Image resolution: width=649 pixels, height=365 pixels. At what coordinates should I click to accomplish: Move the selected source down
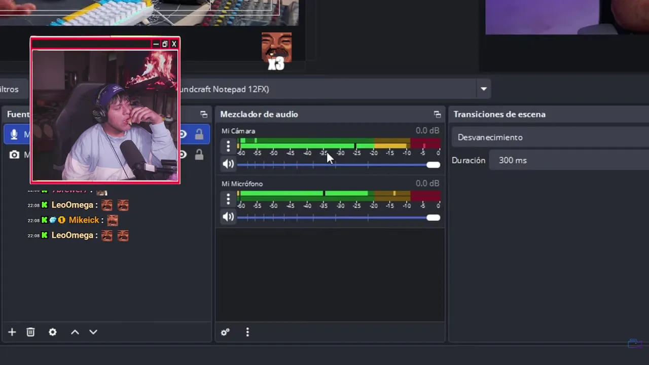93,332
